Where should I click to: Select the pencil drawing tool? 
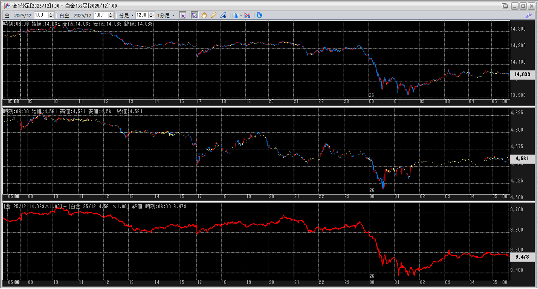(213, 15)
